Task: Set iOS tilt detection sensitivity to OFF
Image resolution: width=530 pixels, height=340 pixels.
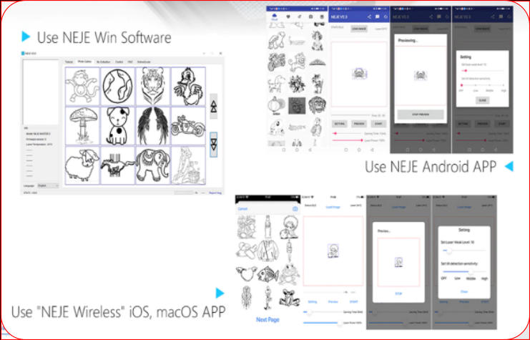Action: point(443,278)
